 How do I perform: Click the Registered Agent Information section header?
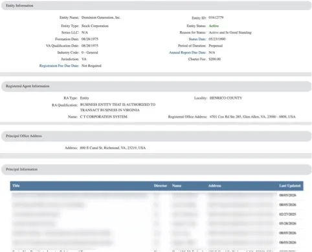(x=156, y=86)
